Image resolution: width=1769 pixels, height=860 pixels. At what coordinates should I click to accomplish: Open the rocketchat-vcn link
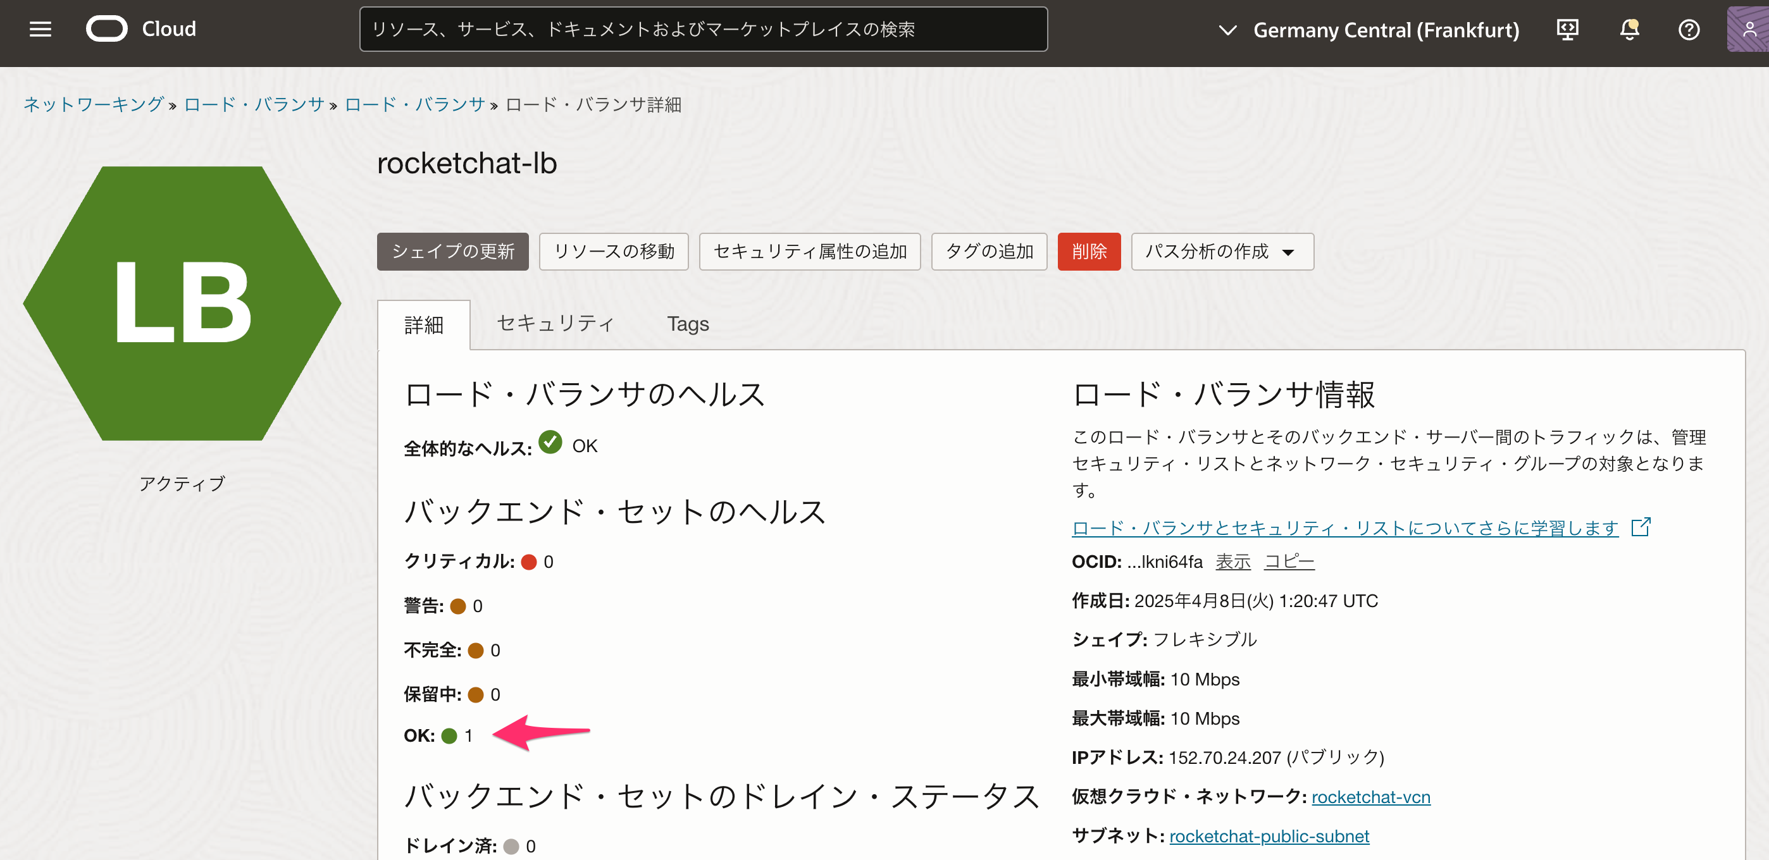[x=1370, y=797]
